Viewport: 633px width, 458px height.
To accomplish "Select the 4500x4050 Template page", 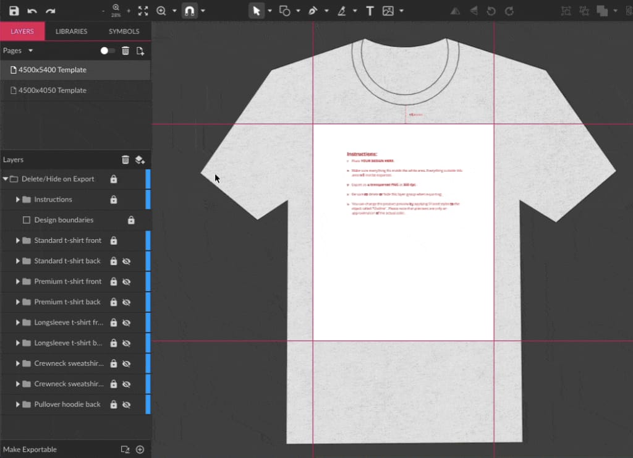I will [x=53, y=90].
